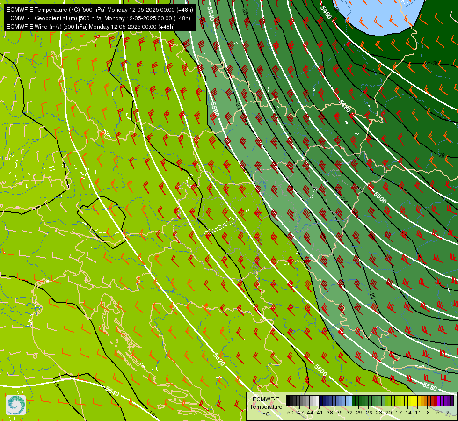This screenshot has height=421, width=458.
Task: Click the 5560 geopotential contour label
Action: [215, 109]
